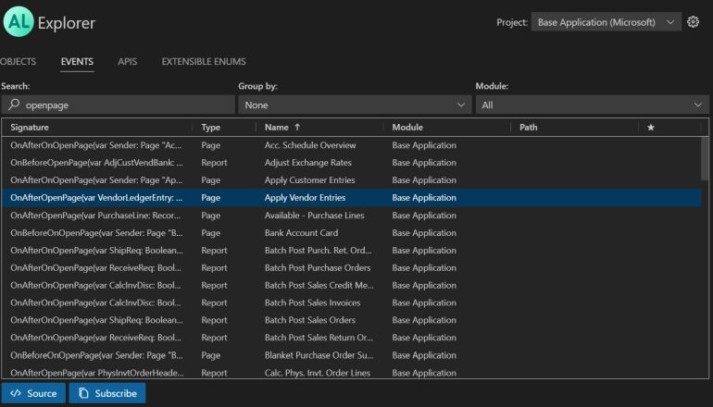Switch to the APIs tab
The width and height of the screenshot is (713, 407).
(x=127, y=62)
